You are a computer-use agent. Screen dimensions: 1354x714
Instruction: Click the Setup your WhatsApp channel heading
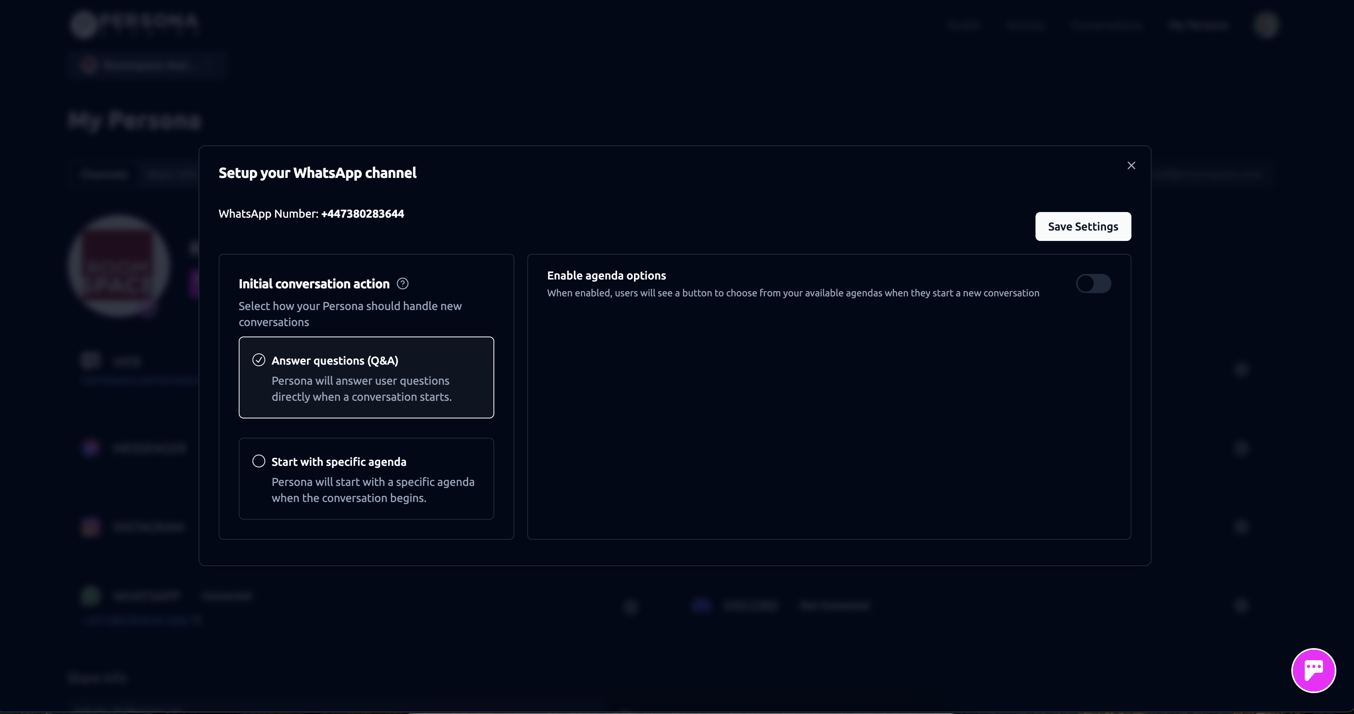[x=317, y=173]
